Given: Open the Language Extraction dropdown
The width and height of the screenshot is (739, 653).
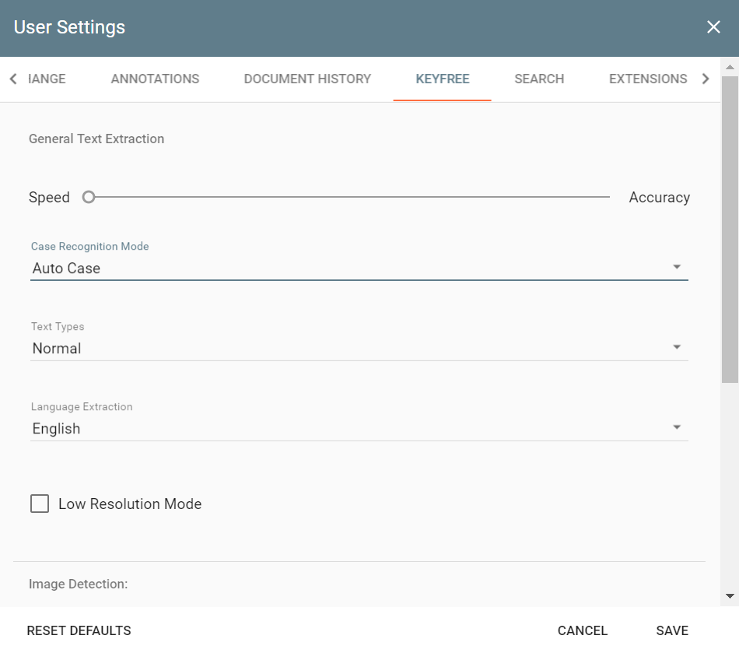Looking at the screenshot, I should [677, 427].
